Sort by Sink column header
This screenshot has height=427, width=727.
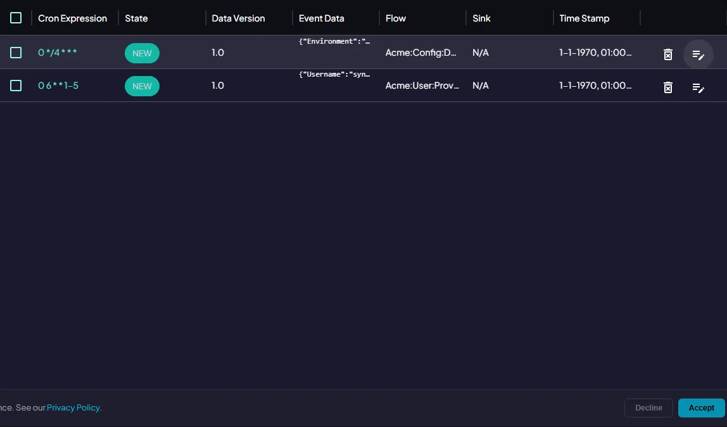481,18
